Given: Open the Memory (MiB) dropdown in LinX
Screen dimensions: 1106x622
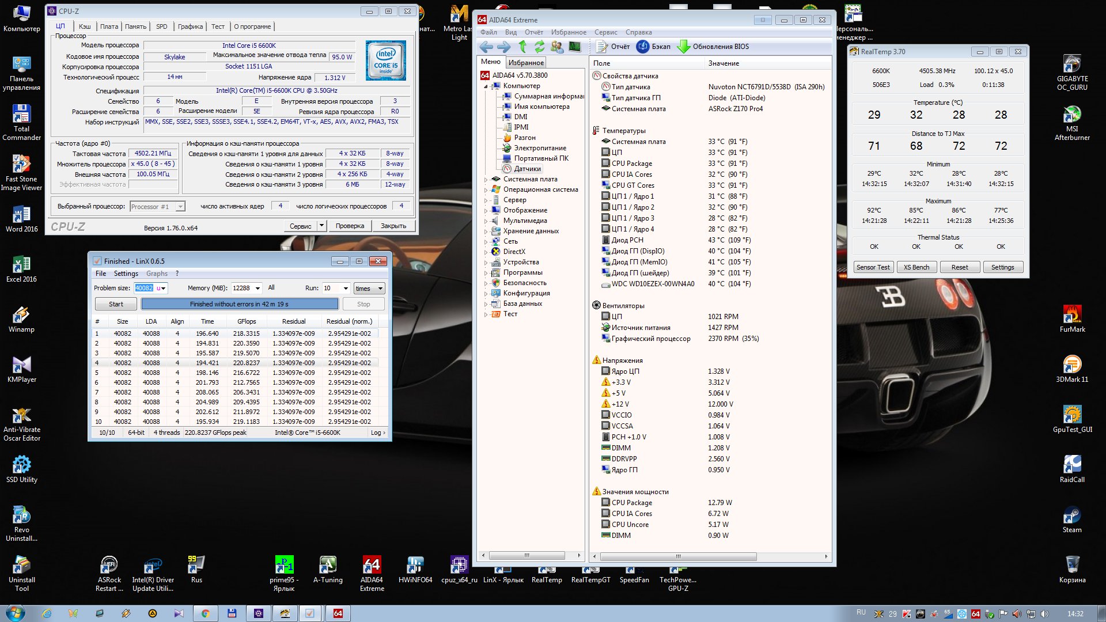Looking at the screenshot, I should point(257,289).
